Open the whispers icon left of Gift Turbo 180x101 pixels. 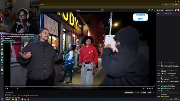(x=154, y=10)
